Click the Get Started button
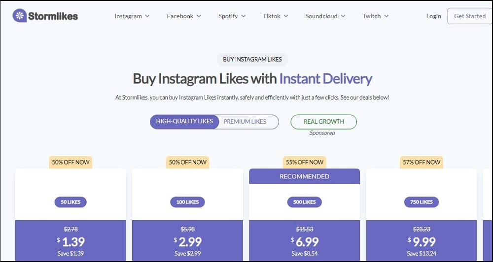493x262 pixels. pos(470,16)
